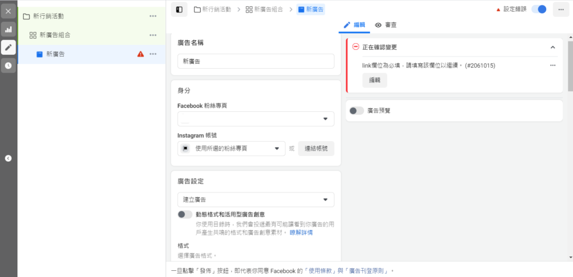The height and width of the screenshot is (277, 573).
Task: Expand the 建立廣告 dropdown
Action: (256, 200)
